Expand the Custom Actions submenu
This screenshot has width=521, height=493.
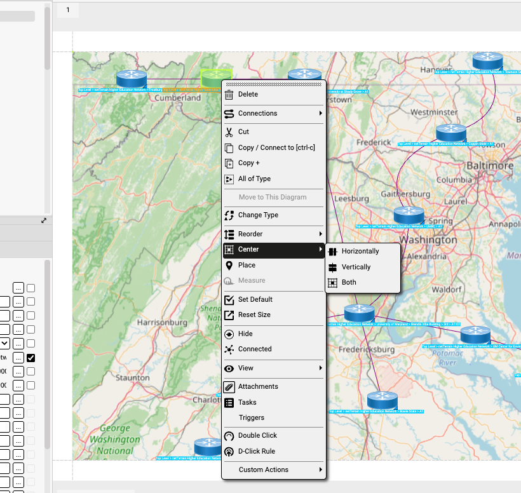click(x=273, y=470)
